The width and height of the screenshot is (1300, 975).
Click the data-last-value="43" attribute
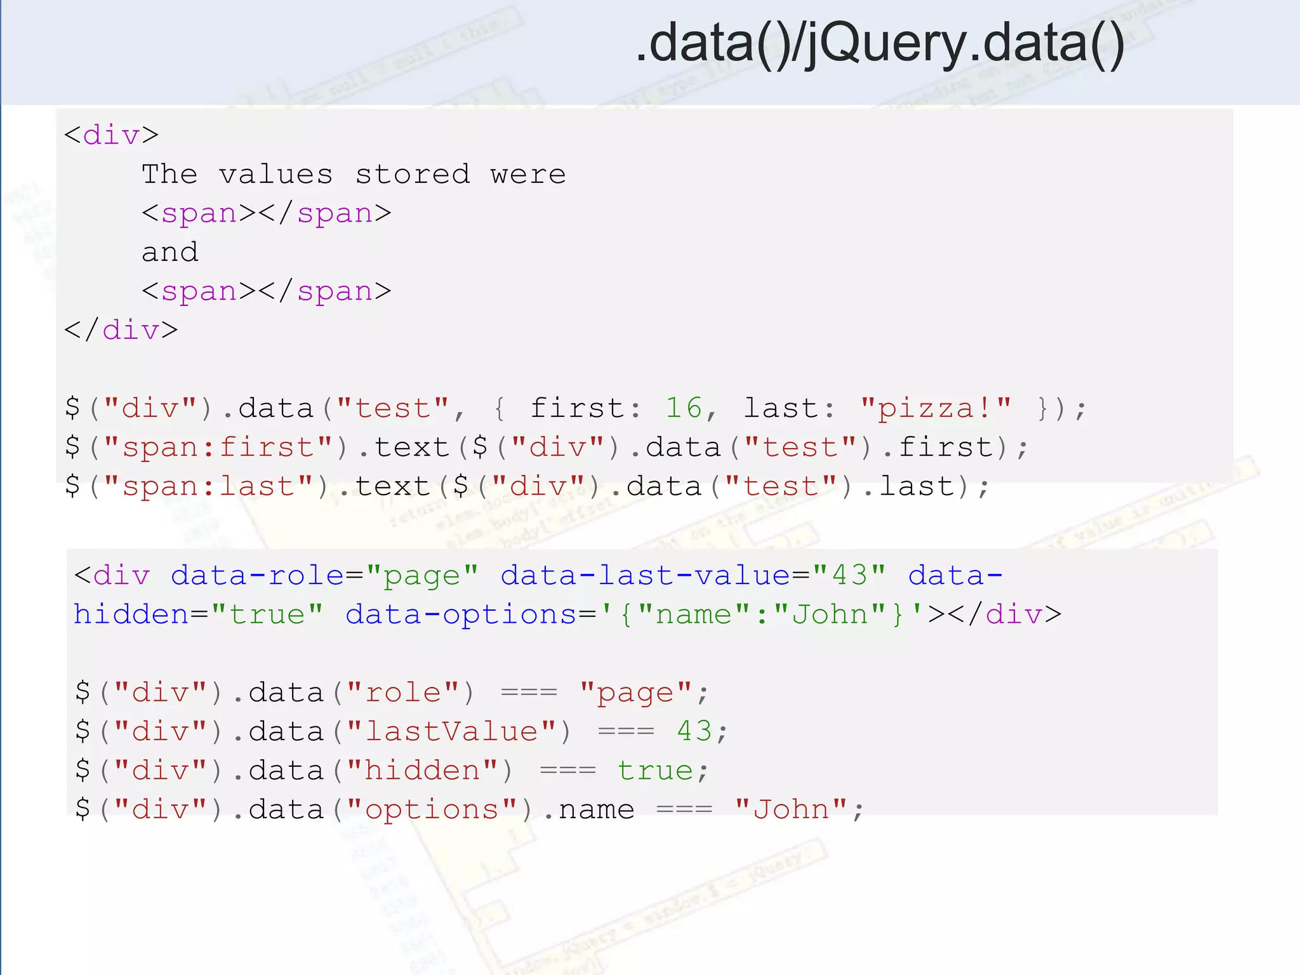(693, 576)
